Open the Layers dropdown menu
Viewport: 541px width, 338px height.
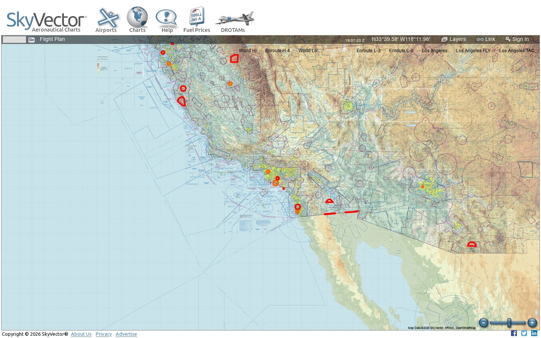point(453,39)
